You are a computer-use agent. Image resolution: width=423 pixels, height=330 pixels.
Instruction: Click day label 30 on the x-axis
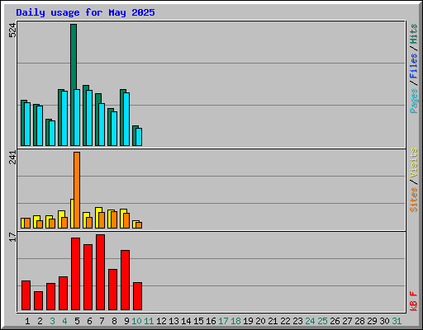tap(384, 321)
